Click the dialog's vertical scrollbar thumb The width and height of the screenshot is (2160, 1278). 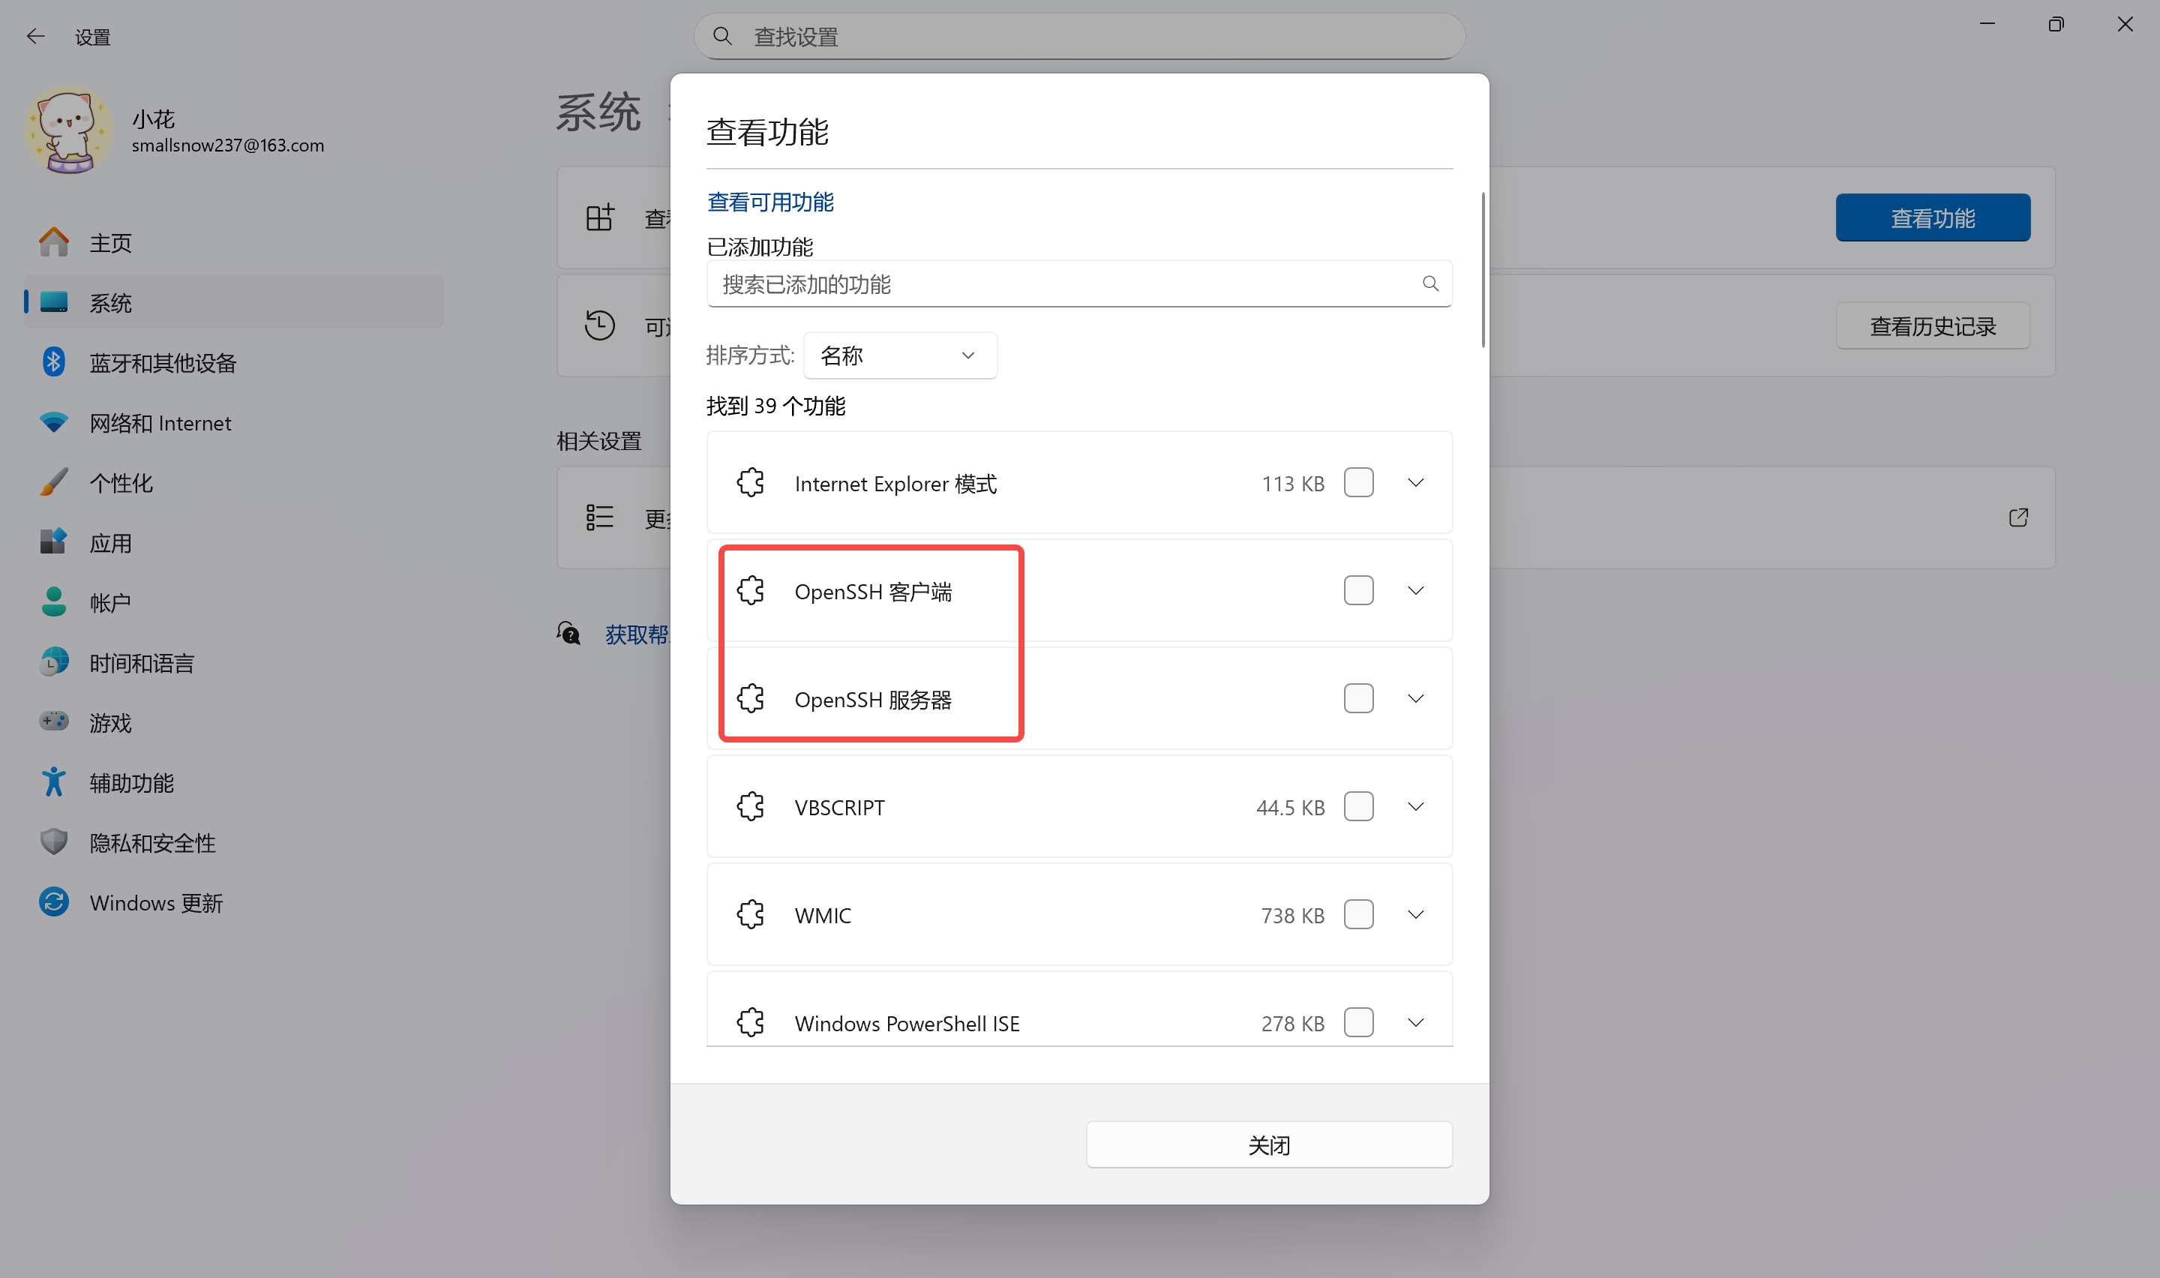[1483, 271]
